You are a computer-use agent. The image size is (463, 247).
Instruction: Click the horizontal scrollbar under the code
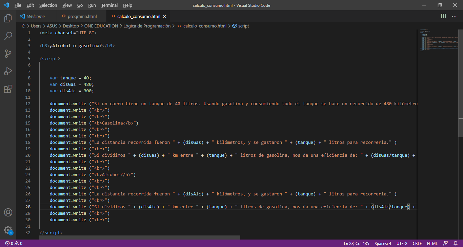[140, 237]
